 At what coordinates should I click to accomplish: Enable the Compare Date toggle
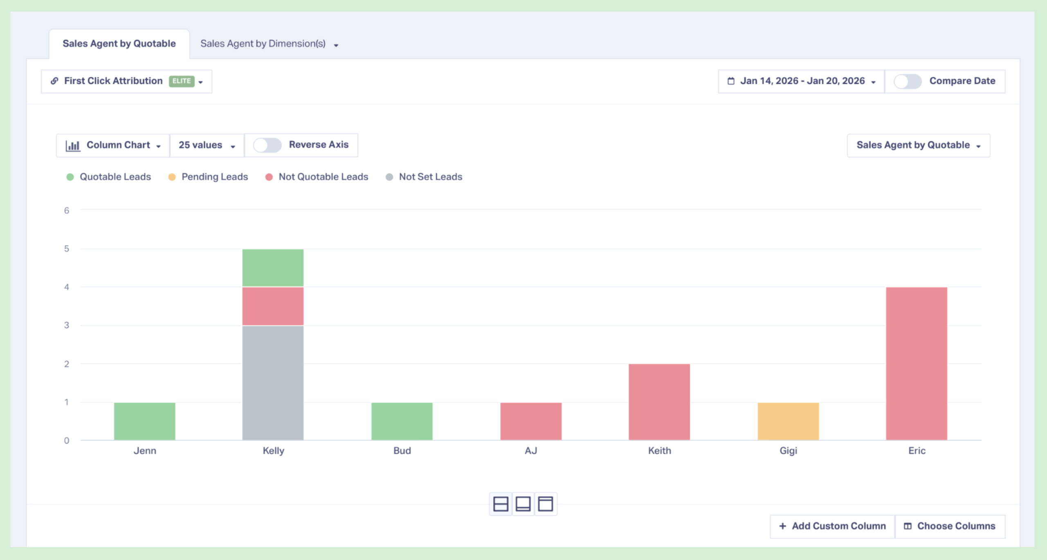coord(908,81)
